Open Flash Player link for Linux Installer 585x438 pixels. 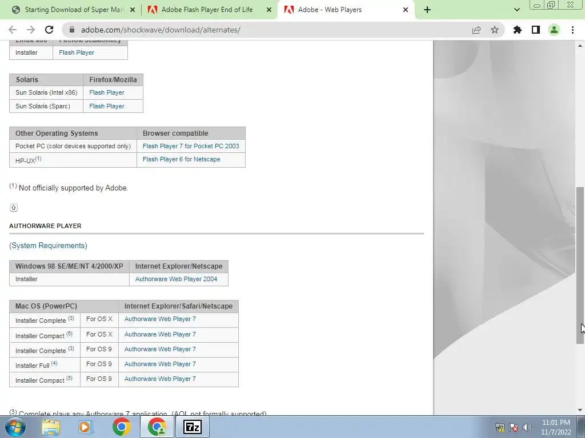[x=77, y=52]
